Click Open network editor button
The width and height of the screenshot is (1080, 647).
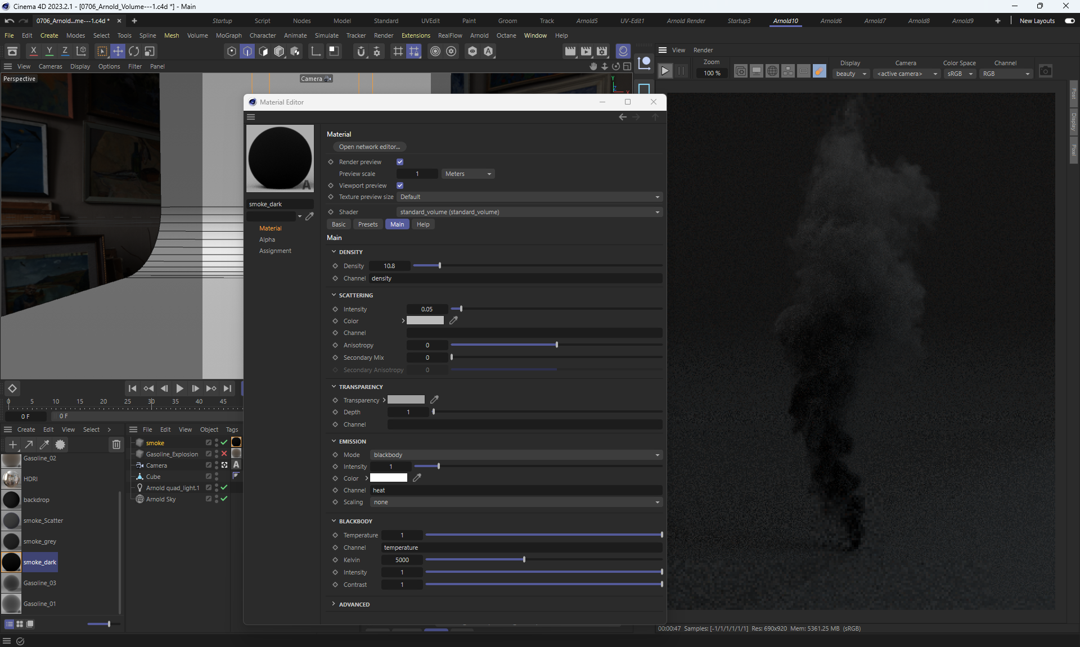[369, 147]
